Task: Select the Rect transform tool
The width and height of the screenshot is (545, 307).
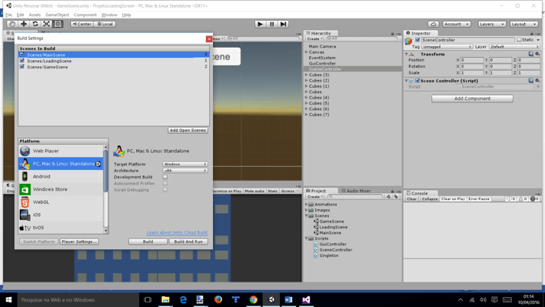Action: pos(58,24)
